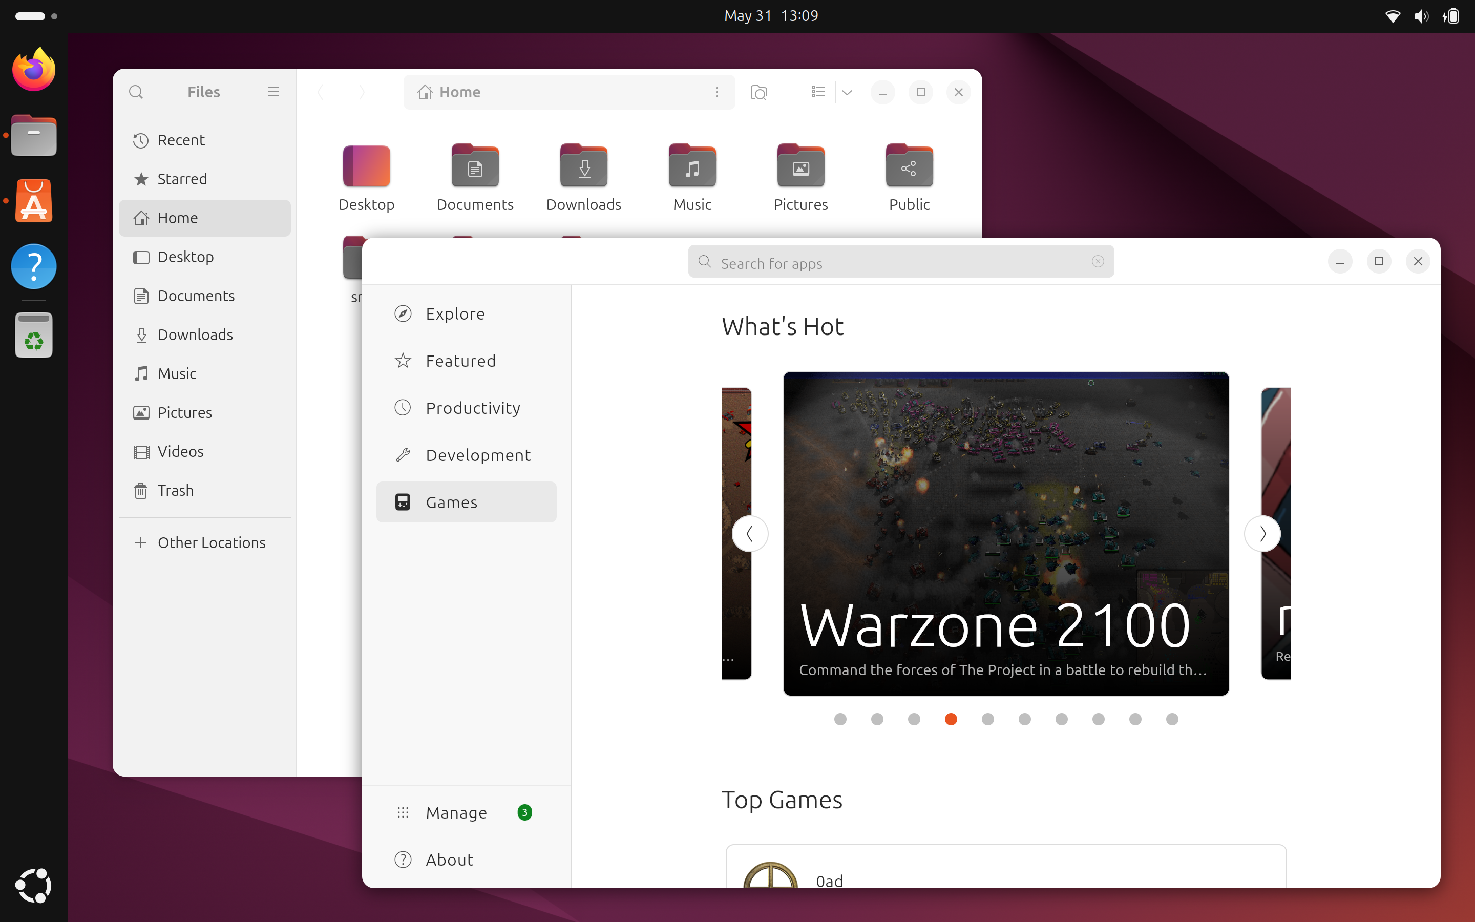Select Documents in the Files sidebar
This screenshot has height=922, width=1475.
(205, 297)
